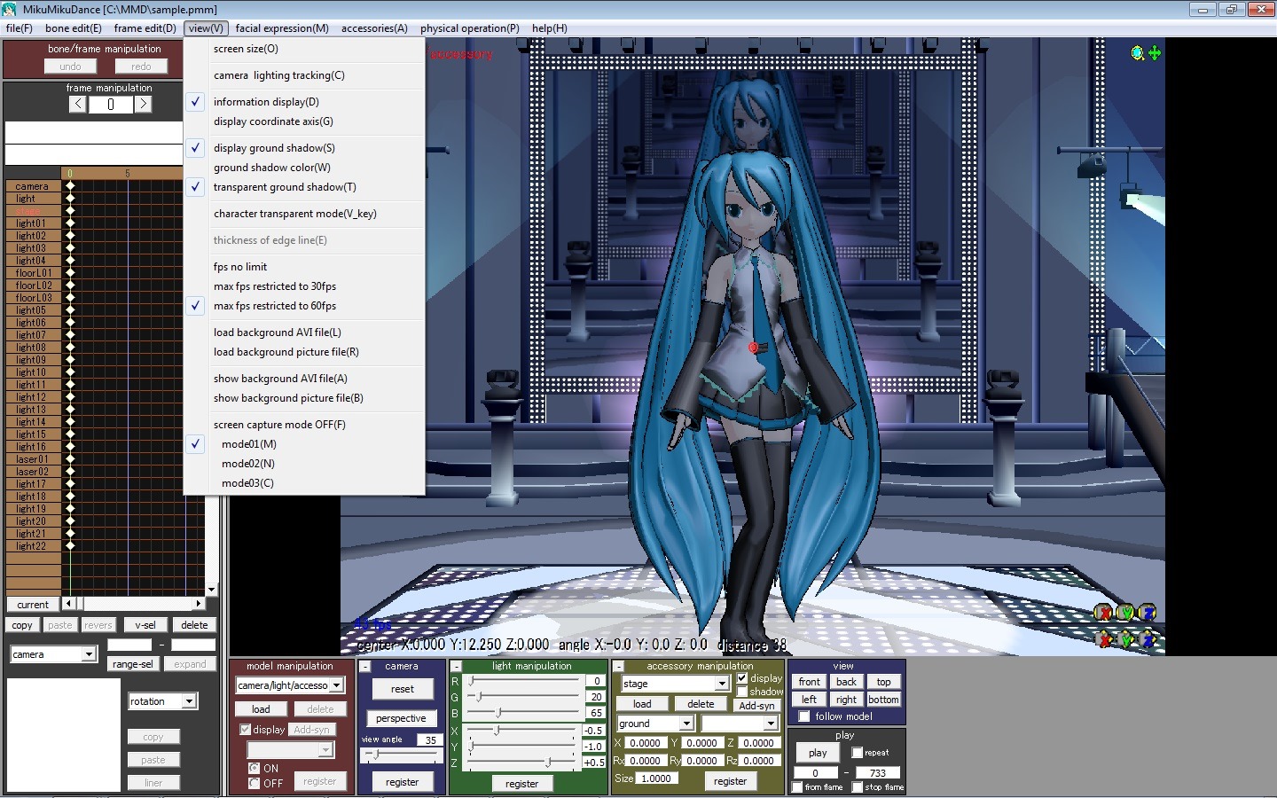
Task: Expand the rotation dropdown
Action: [189, 701]
